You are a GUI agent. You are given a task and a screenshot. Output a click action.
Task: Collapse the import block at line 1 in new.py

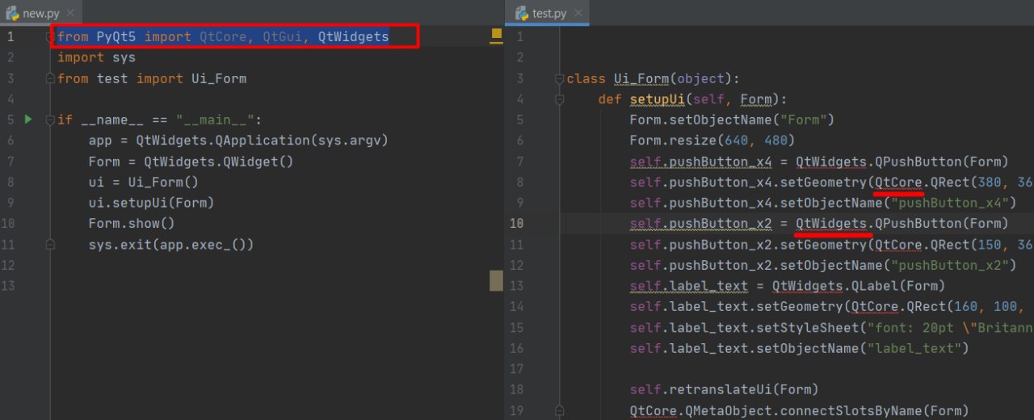(x=50, y=37)
